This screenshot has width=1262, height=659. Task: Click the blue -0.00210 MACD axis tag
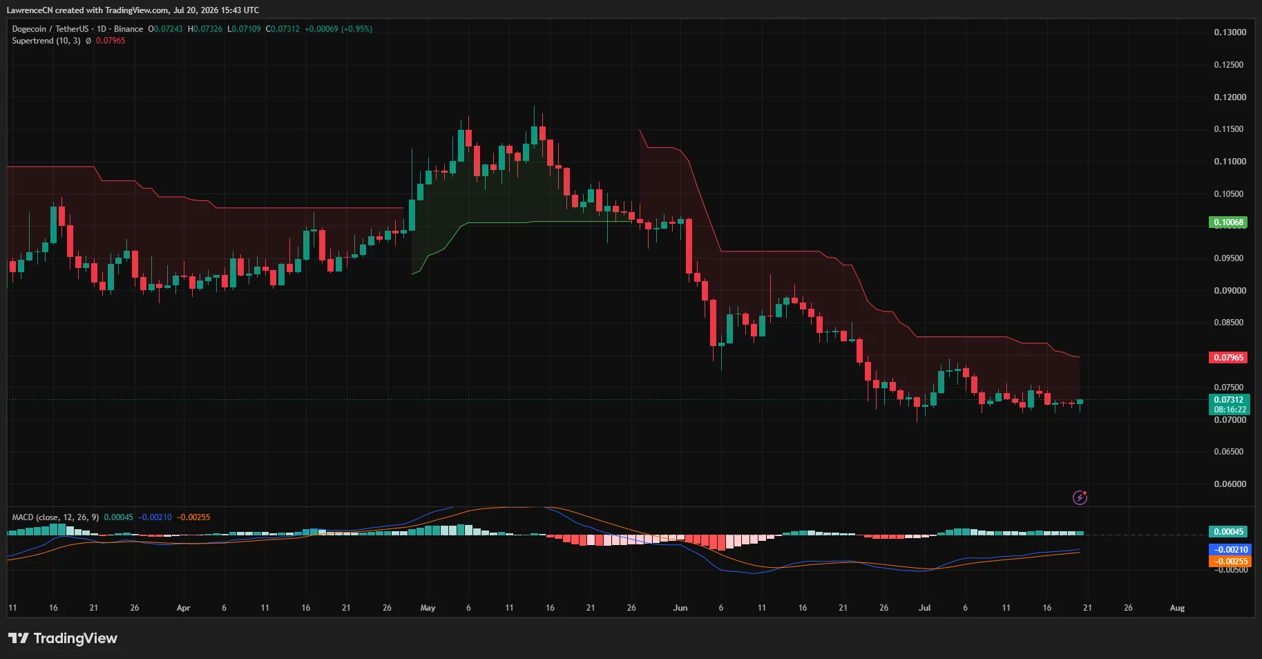point(1230,550)
